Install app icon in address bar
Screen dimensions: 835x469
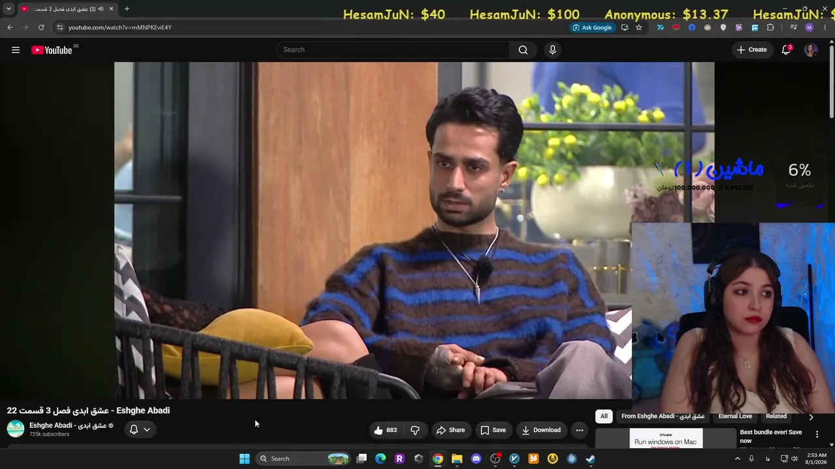point(625,27)
